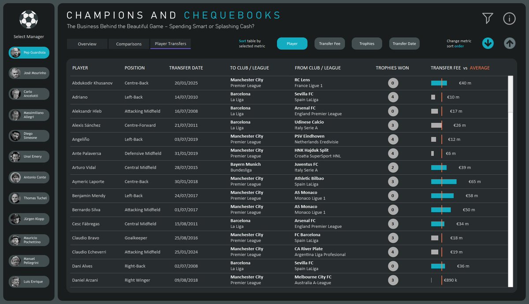Click the date 28/07/2015
Image resolution: width=529 pixels, height=304 pixels.
(186, 168)
